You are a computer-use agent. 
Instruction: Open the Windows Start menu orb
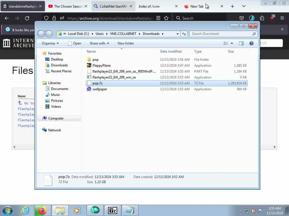click(8, 210)
